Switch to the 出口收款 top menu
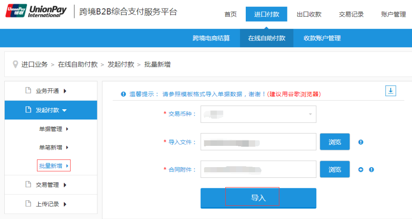The height and width of the screenshot is (219, 412). click(x=309, y=14)
